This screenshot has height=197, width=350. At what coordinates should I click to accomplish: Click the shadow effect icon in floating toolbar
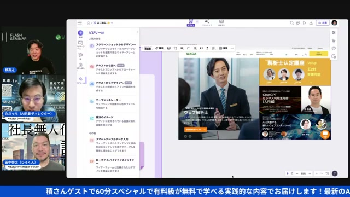(x=195, y=48)
